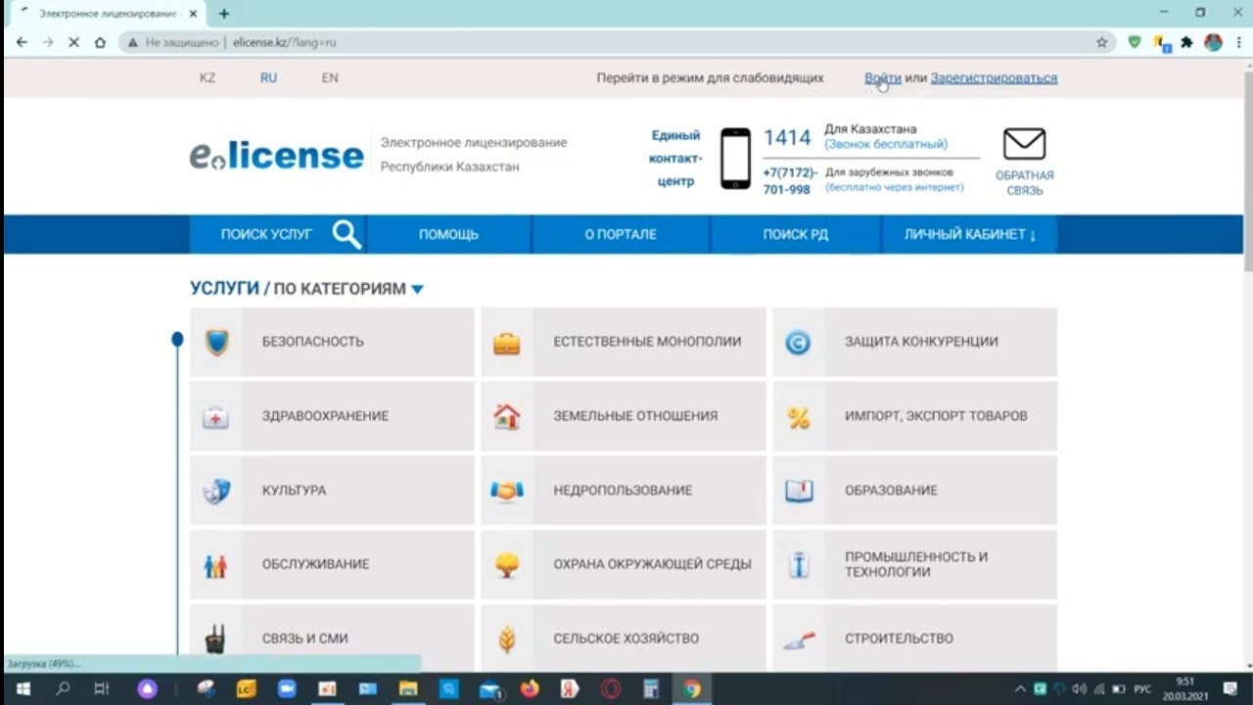Open the Opera icon in the taskbar
This screenshot has width=1253, height=705.
tap(611, 689)
